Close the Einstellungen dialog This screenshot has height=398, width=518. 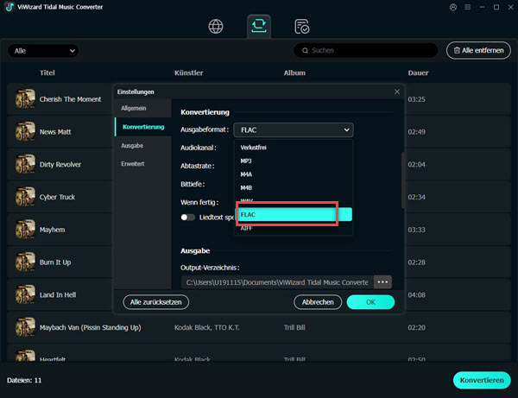397,92
